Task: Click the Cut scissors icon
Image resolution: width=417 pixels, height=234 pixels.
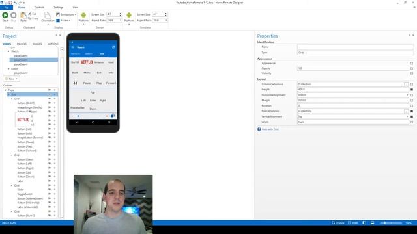Action: click(x=30, y=14)
